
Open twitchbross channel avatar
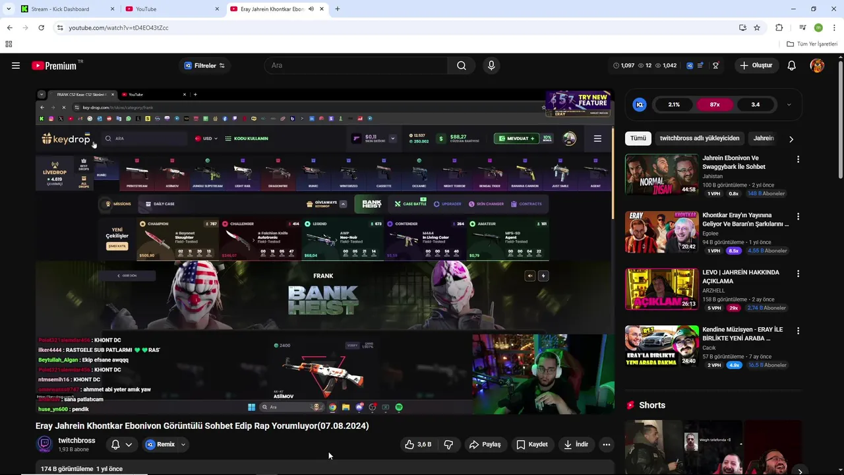tap(44, 444)
